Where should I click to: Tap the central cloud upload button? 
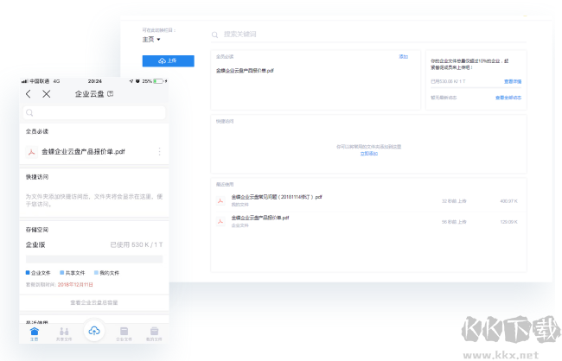pos(94,331)
